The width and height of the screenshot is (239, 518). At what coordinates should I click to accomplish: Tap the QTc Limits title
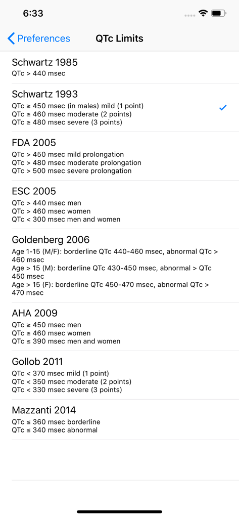coord(119,38)
